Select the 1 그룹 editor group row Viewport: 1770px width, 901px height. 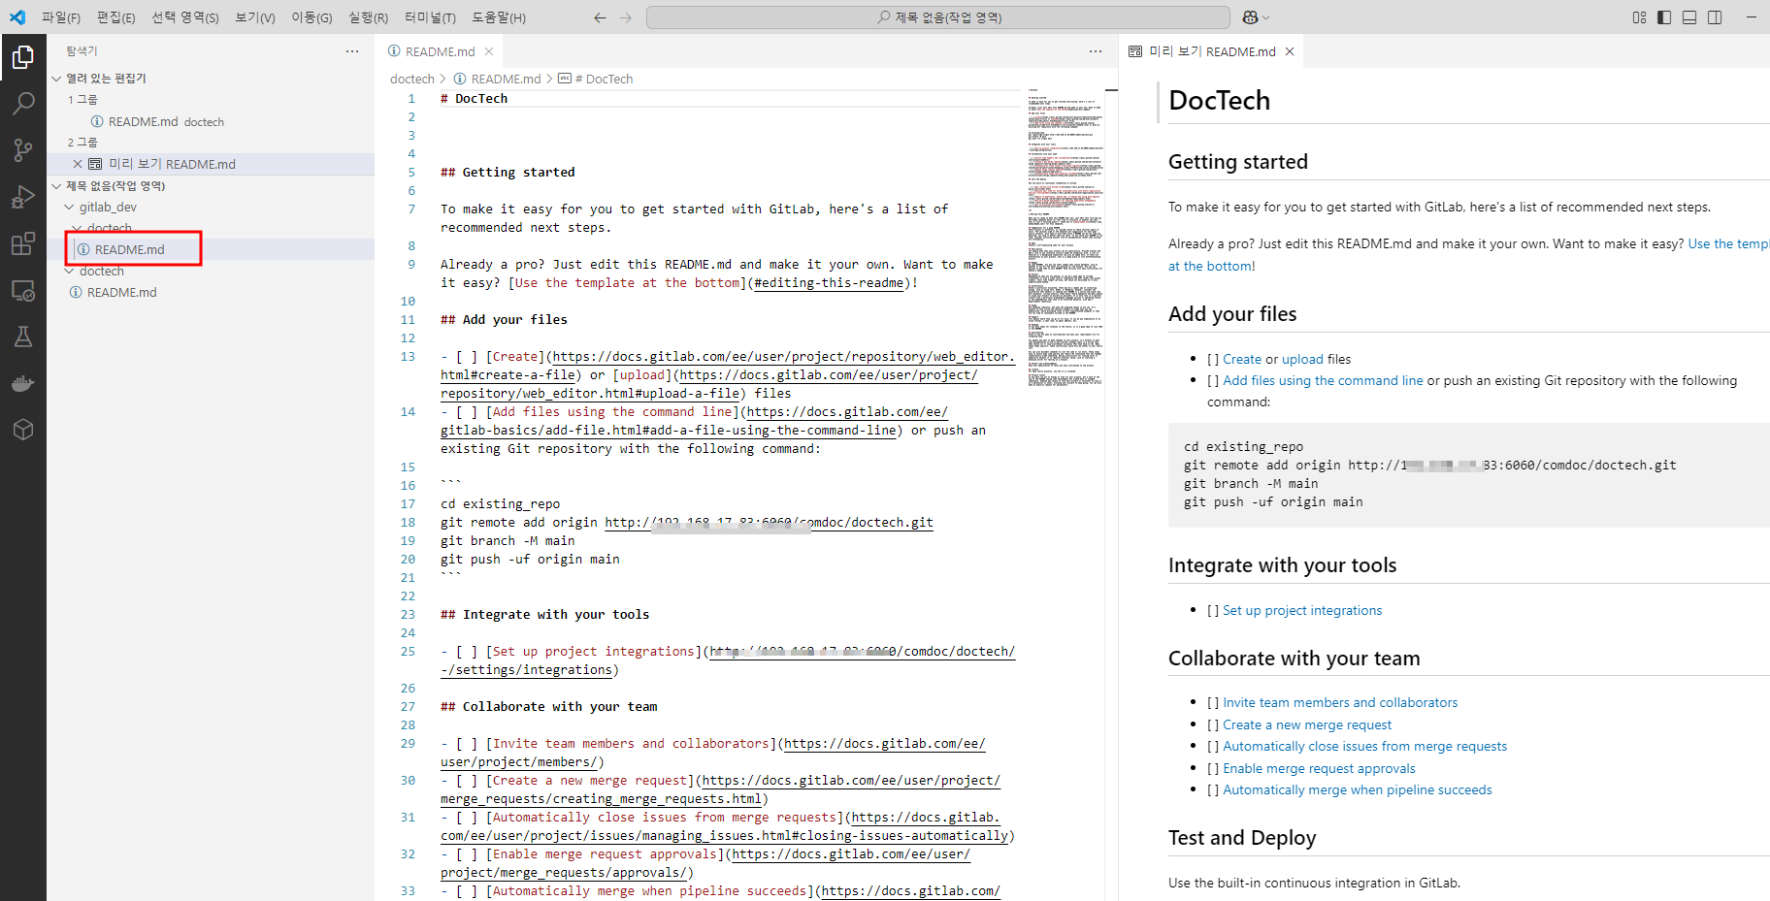[x=211, y=100]
